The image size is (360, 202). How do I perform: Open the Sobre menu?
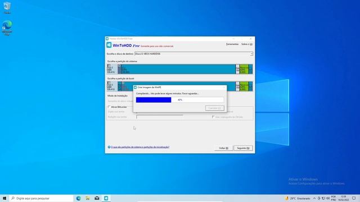(x=246, y=44)
